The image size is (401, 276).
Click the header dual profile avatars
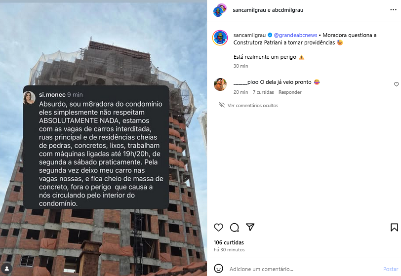[220, 10]
